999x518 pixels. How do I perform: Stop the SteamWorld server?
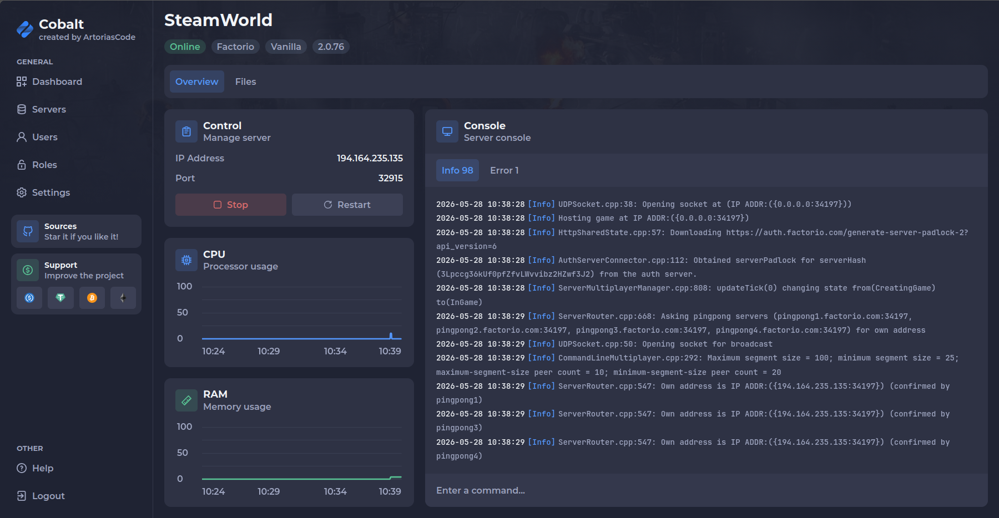coord(231,205)
